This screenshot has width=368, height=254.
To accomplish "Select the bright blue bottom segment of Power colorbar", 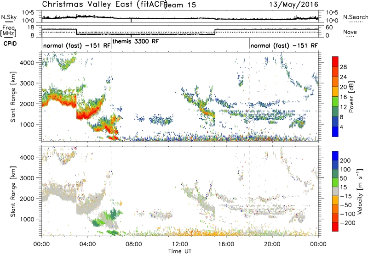I will (335, 132).
